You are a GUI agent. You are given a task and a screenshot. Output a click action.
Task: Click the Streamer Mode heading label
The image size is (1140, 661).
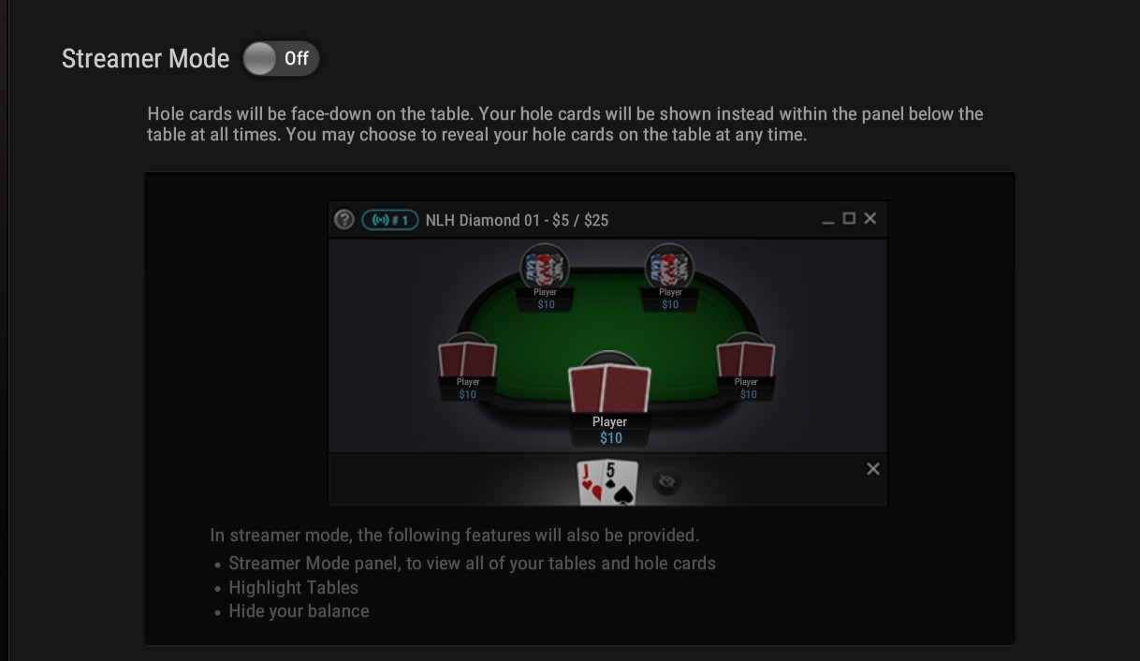[145, 59]
